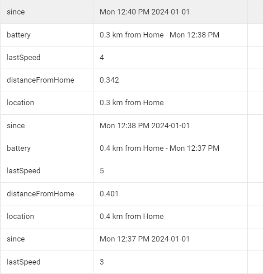Image resolution: width=263 pixels, height=274 pixels.
Task: Select location value '0.4 km from Home'
Action: coord(131,217)
